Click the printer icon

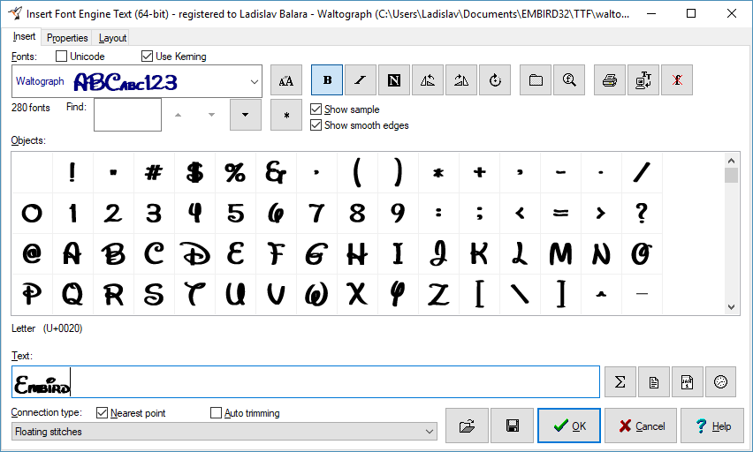pos(610,80)
